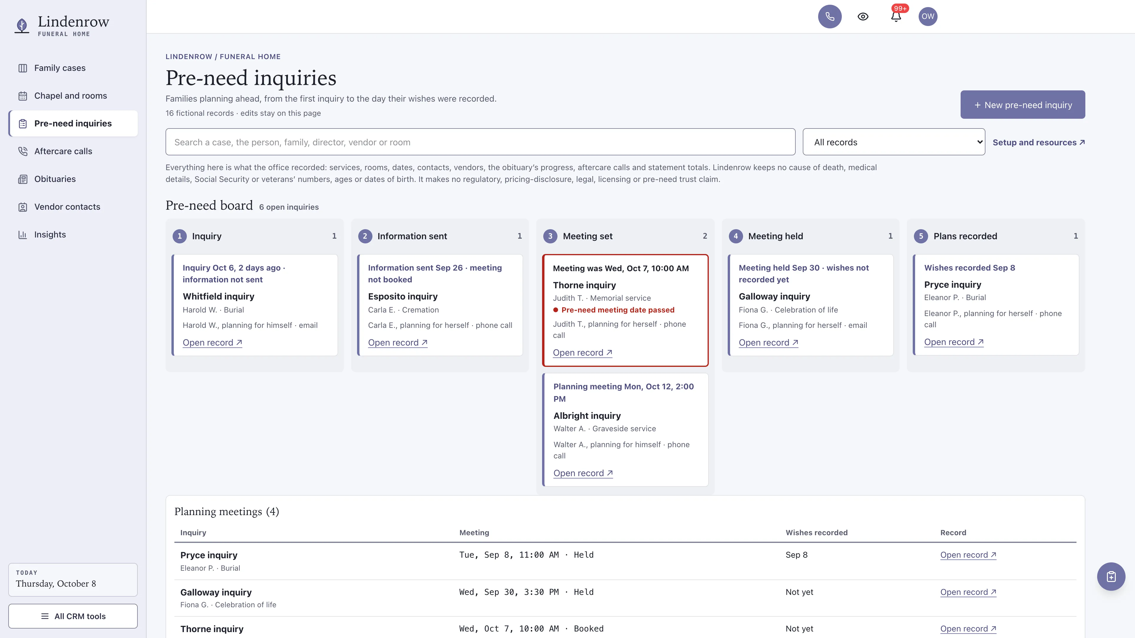Screen dimensions: 1135x638
Task: Click the floating clipboard plus button
Action: coord(1111,576)
